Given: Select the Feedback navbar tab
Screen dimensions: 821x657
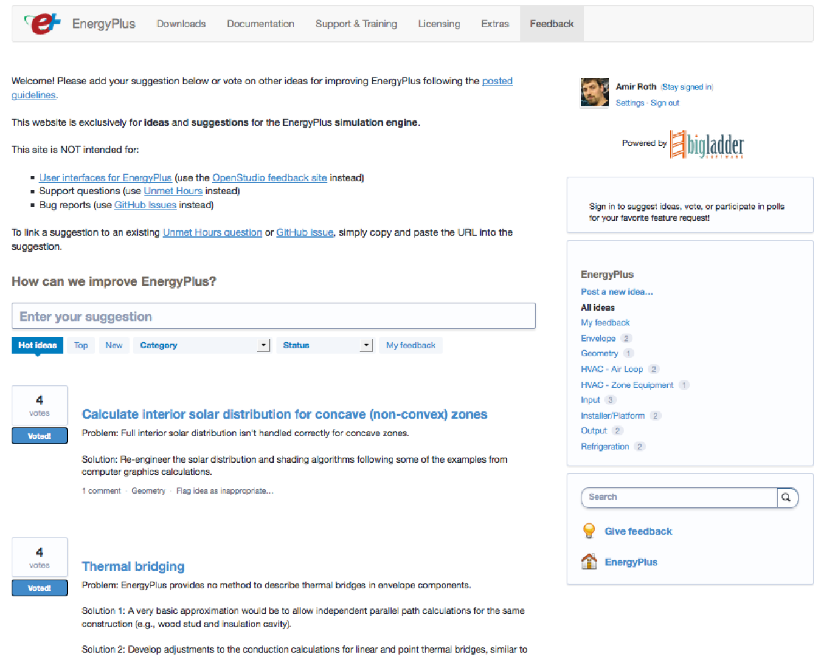Looking at the screenshot, I should coord(552,24).
